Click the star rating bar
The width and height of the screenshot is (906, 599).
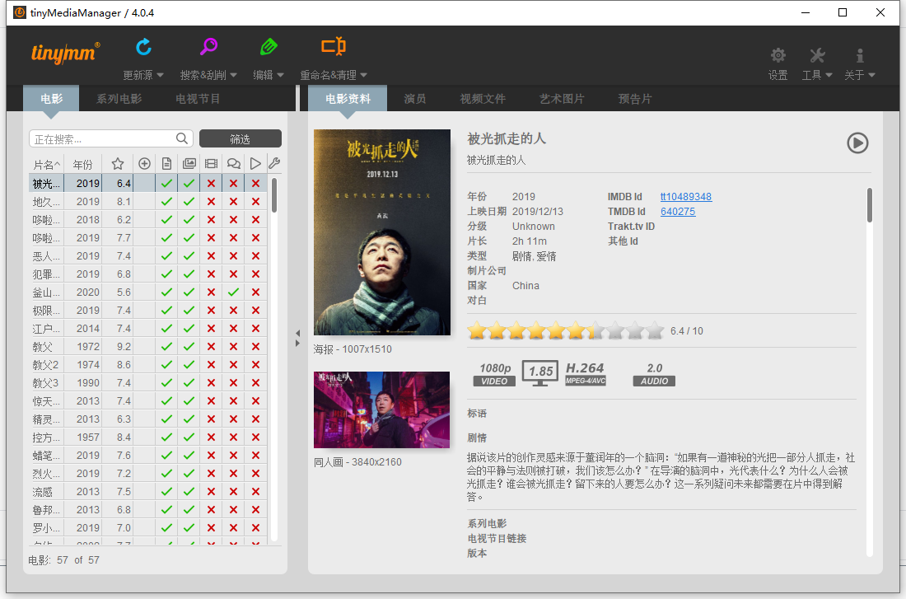[566, 330]
